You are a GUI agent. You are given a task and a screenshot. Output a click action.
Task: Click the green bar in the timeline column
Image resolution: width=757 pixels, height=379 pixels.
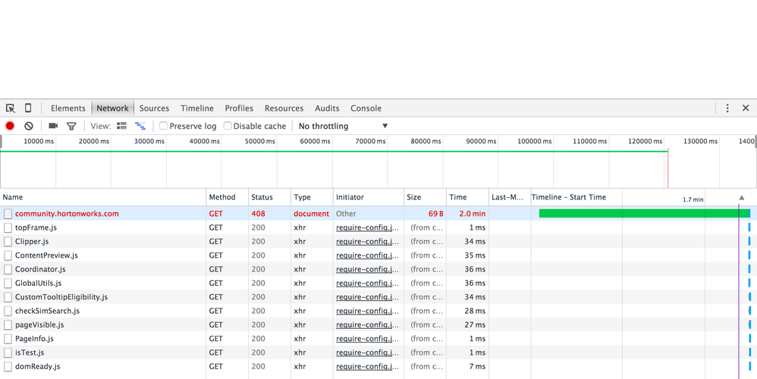coord(643,214)
